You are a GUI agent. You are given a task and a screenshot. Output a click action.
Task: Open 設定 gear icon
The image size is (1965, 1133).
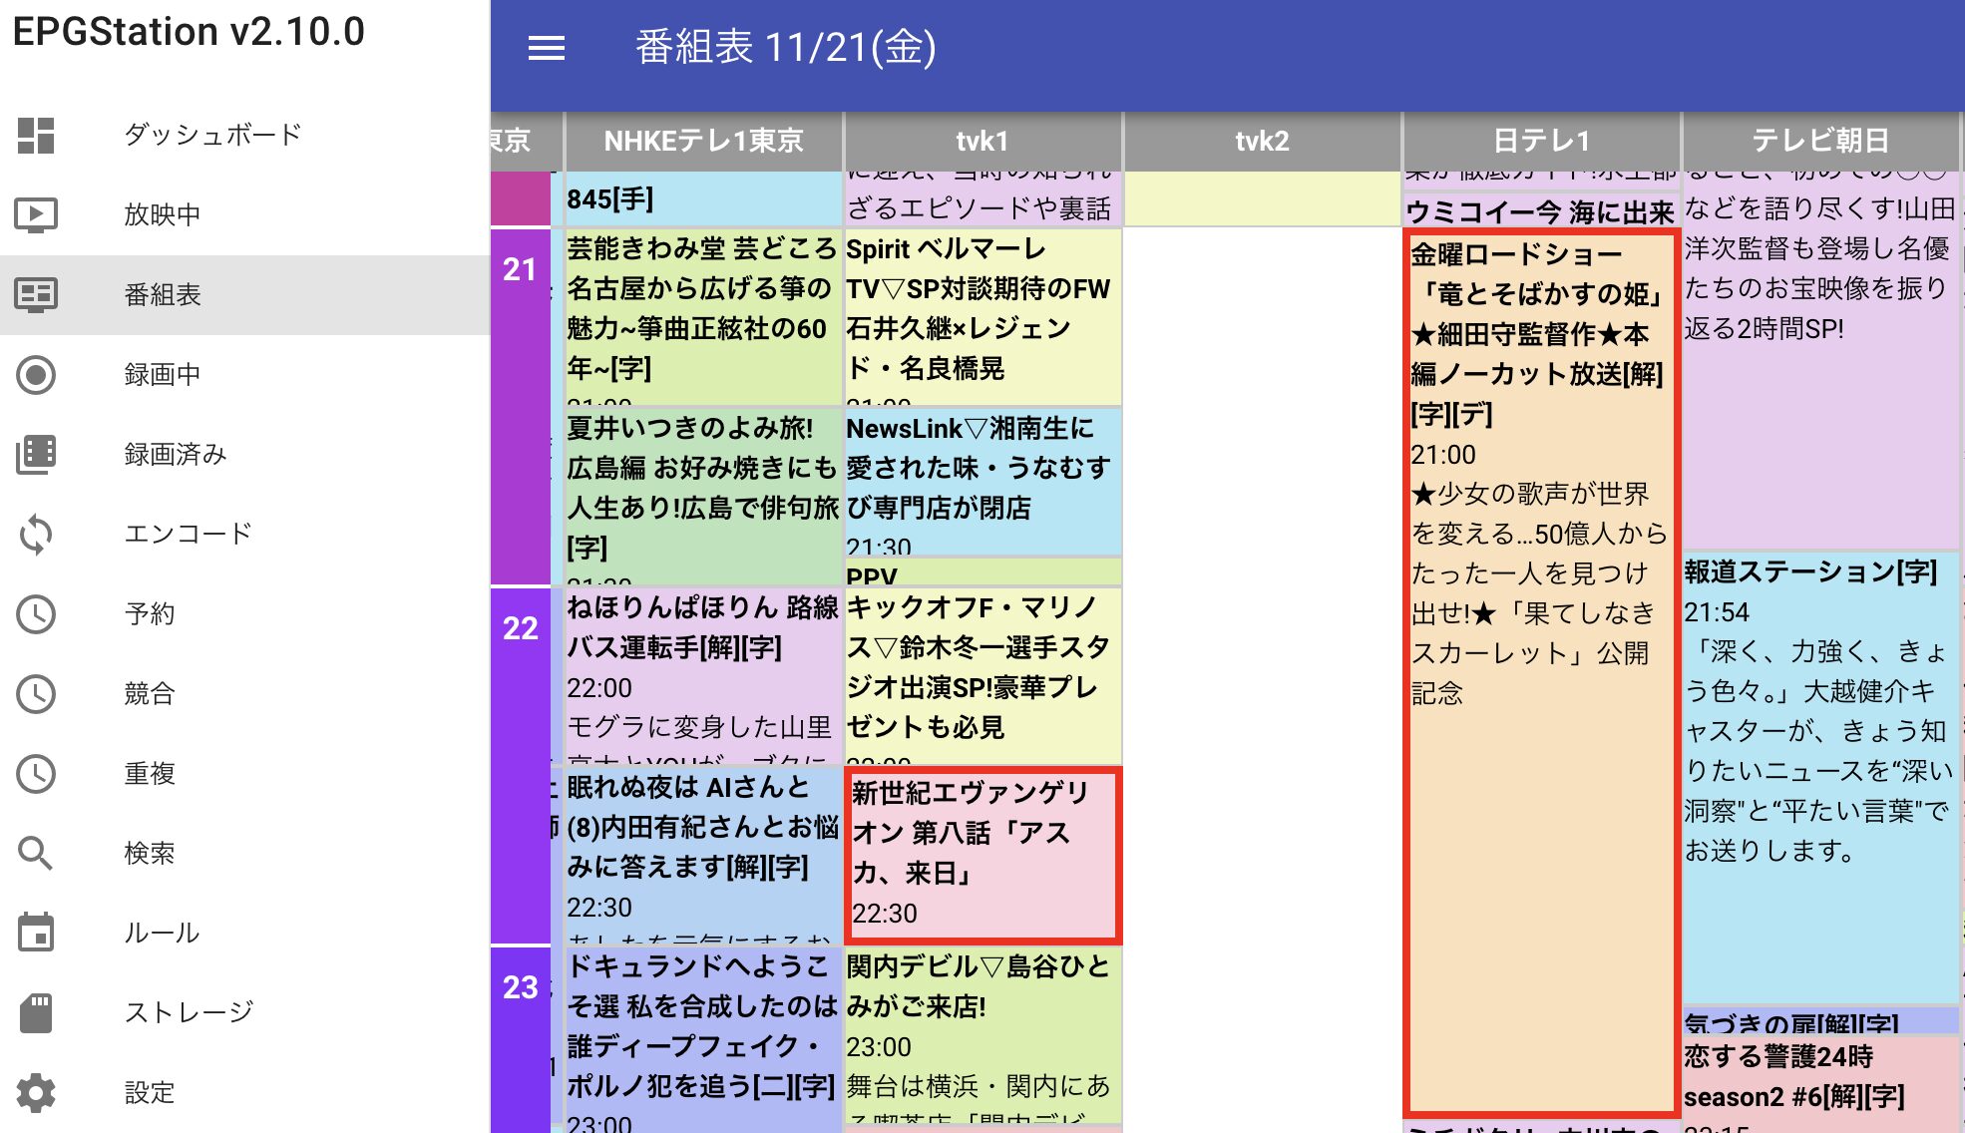coord(36,1093)
